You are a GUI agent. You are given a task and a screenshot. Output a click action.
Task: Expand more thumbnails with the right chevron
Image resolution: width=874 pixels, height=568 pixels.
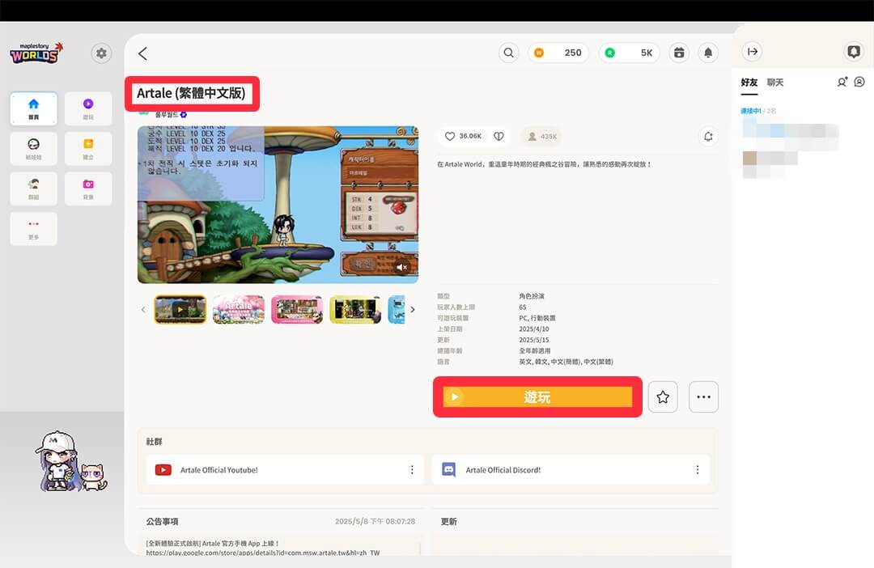click(412, 309)
